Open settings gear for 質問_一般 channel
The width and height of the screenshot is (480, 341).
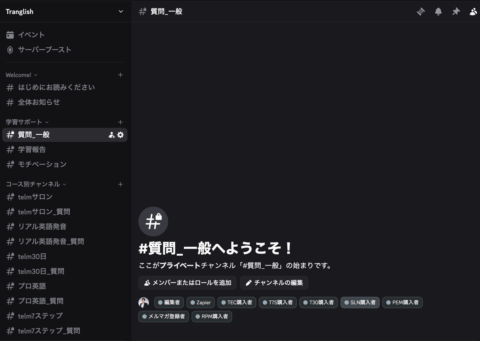tap(120, 135)
